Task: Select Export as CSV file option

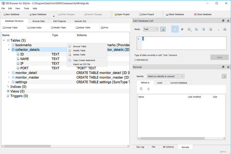Action: pos(81,64)
